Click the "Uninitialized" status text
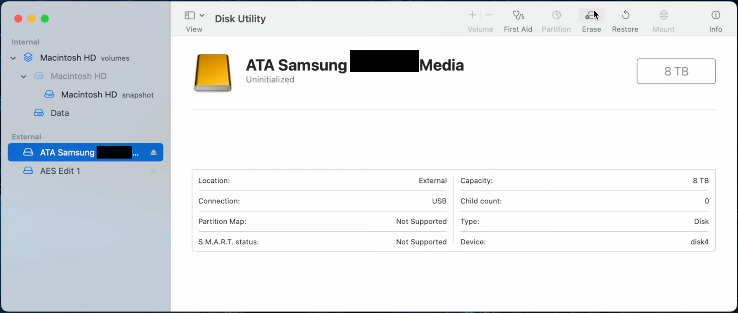 pyautogui.click(x=270, y=80)
